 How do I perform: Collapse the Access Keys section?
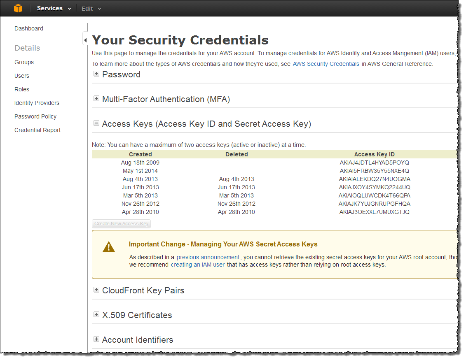tap(96, 123)
